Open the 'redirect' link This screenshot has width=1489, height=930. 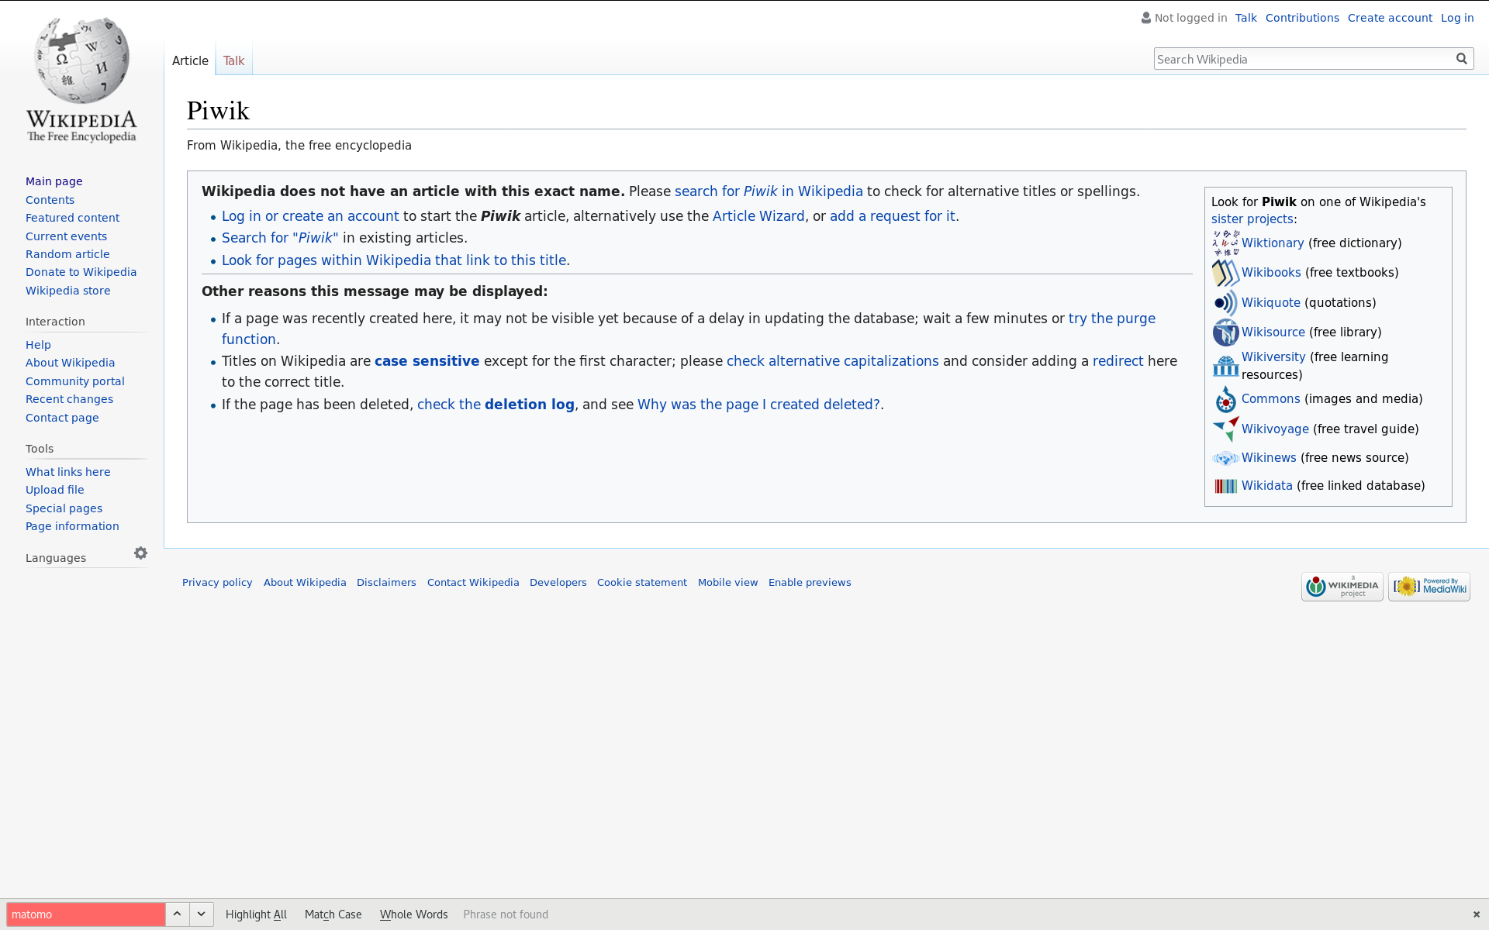click(x=1118, y=361)
